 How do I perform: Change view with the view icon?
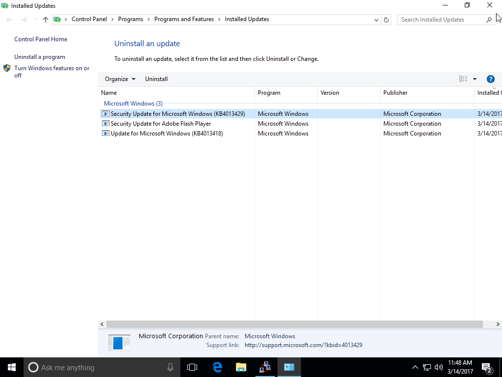pos(463,79)
